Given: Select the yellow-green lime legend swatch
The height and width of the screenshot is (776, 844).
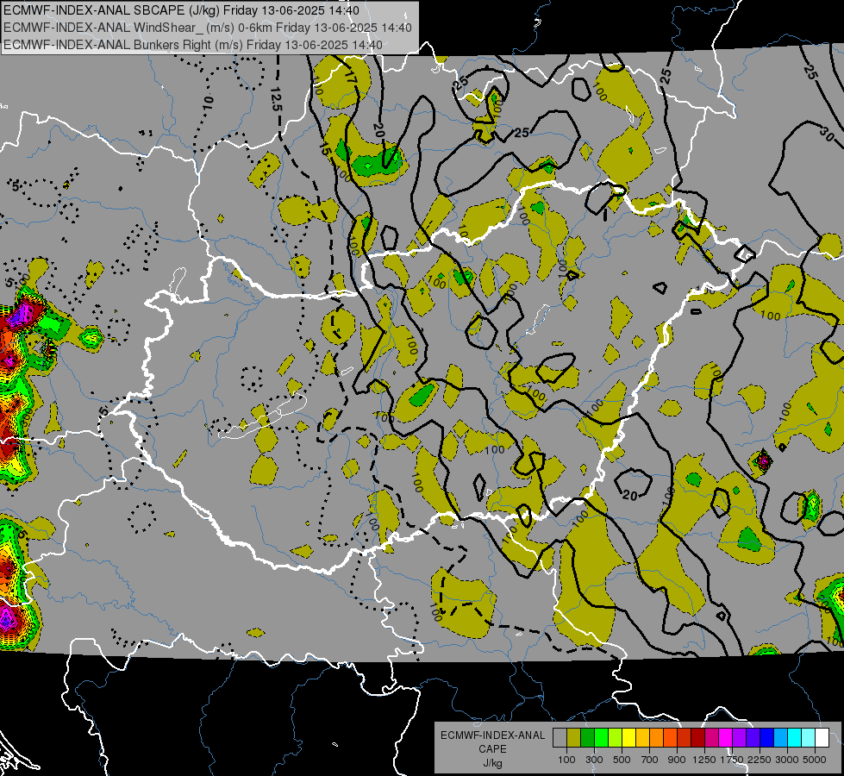Looking at the screenshot, I should 615,737.
